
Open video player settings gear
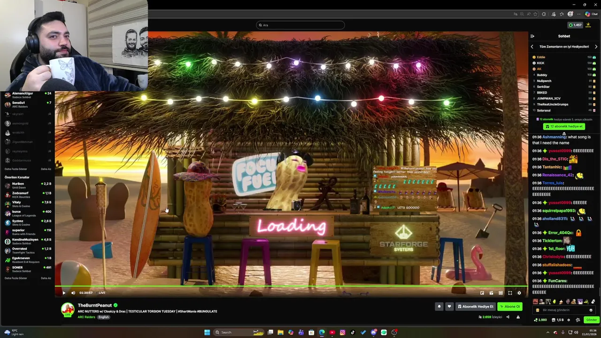pos(519,293)
